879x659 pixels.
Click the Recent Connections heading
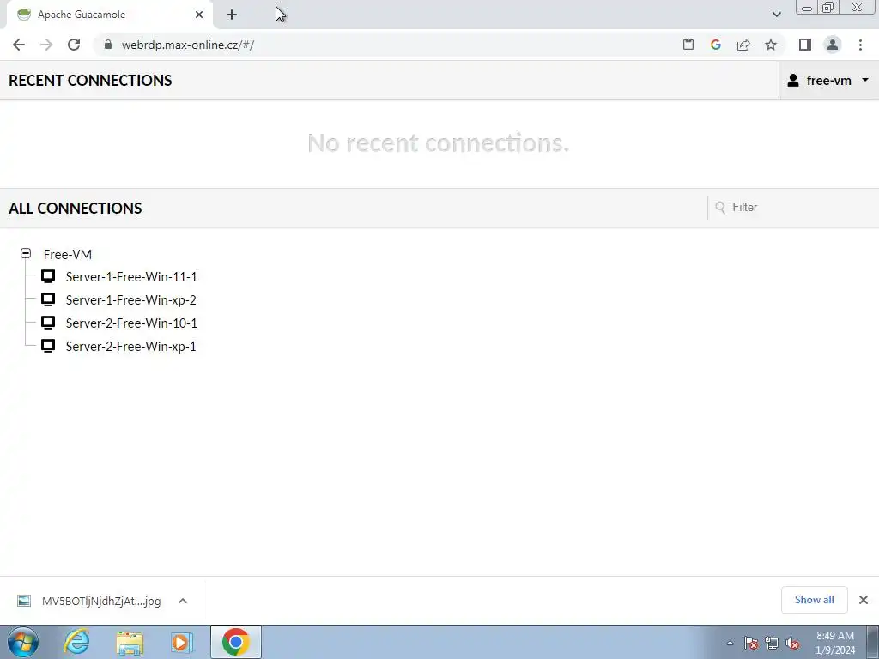pos(90,80)
